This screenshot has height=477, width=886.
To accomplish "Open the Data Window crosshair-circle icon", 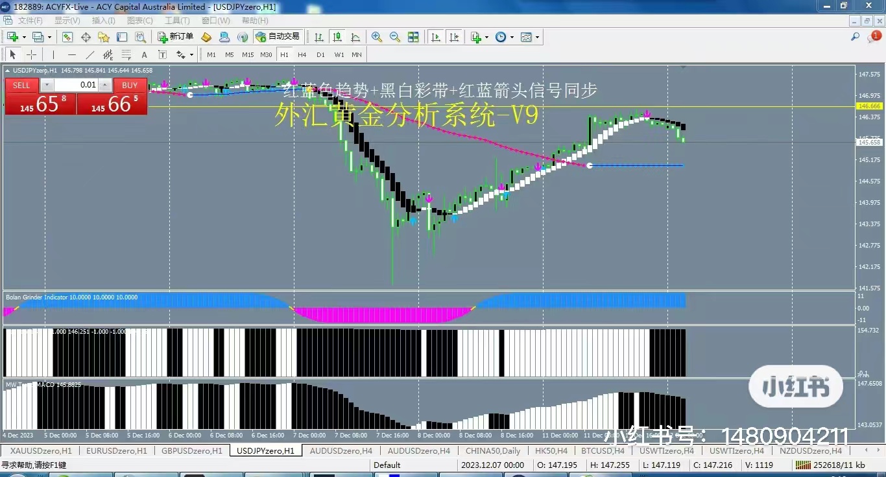I will tap(86, 37).
